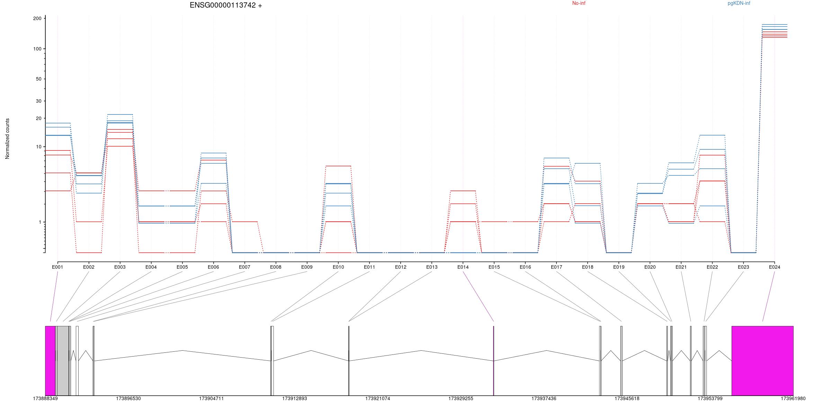
Task: Click y-axis tick value 10
Action: coord(38,147)
